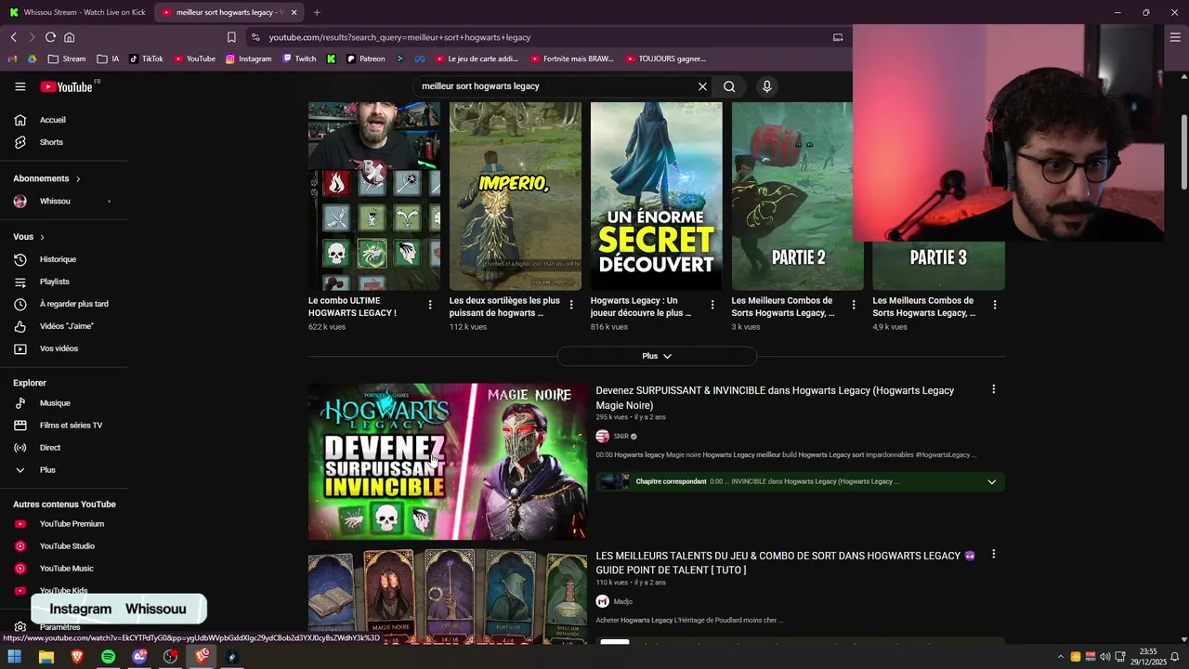Image resolution: width=1189 pixels, height=669 pixels.
Task: Open options for 'Un joueur découvre' short
Action: click(x=712, y=305)
